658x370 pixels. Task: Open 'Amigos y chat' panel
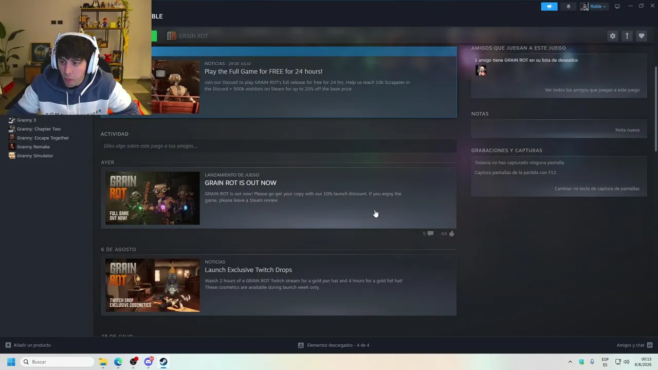pos(634,345)
